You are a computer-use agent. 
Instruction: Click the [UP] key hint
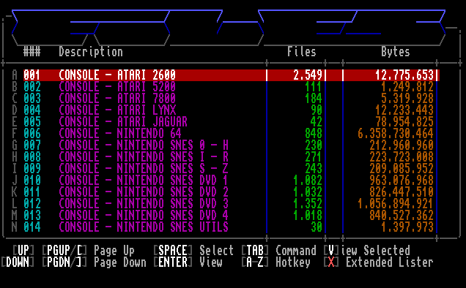pyautogui.click(x=23, y=251)
